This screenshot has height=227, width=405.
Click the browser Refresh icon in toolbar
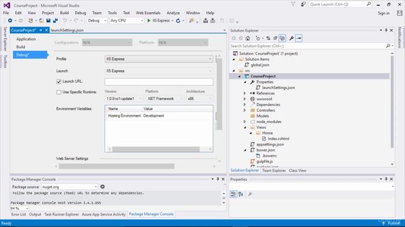178,21
